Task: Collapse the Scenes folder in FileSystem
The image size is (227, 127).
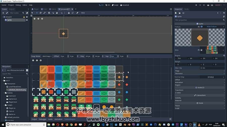Action: 4,93
